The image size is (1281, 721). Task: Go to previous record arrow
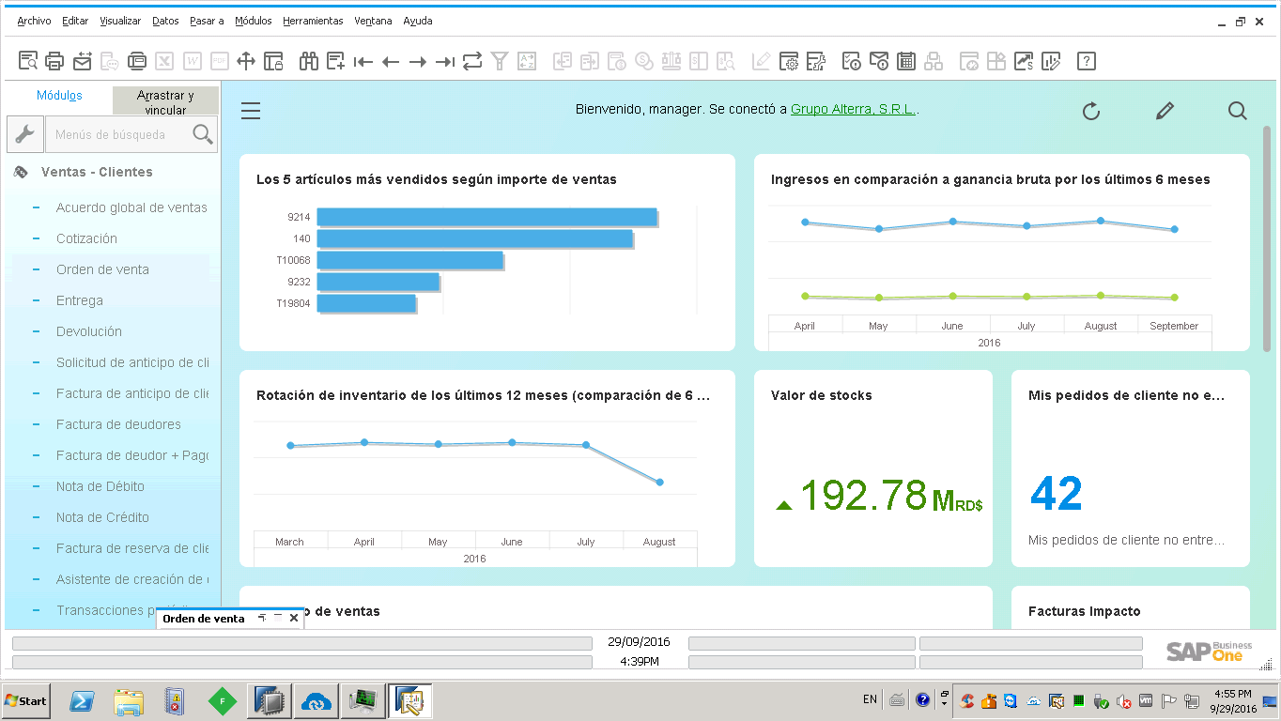tap(391, 62)
